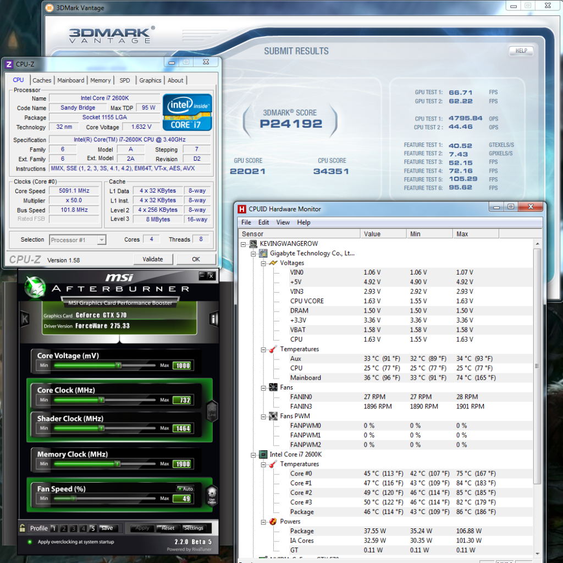Open Afterburner Settings
The height and width of the screenshot is (563, 563).
(x=194, y=528)
